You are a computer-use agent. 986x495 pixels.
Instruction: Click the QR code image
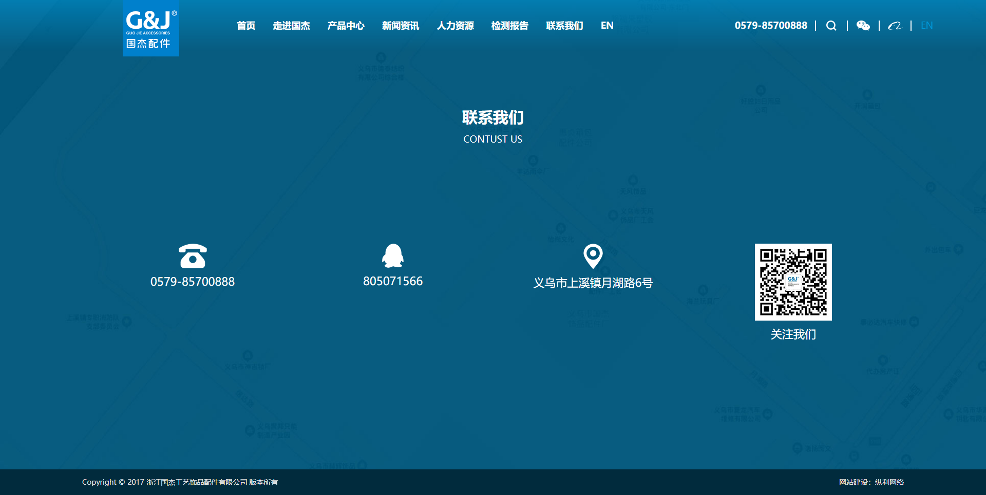793,282
